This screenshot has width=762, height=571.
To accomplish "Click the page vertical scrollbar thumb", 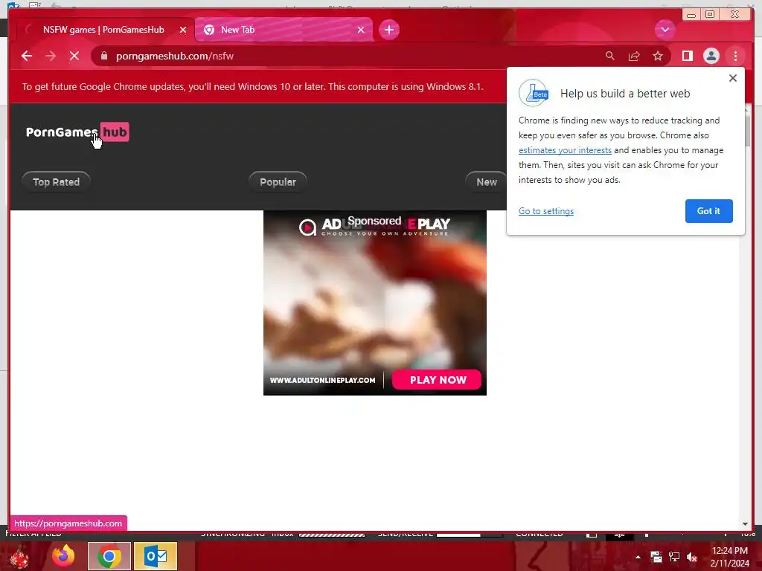I will (x=747, y=130).
